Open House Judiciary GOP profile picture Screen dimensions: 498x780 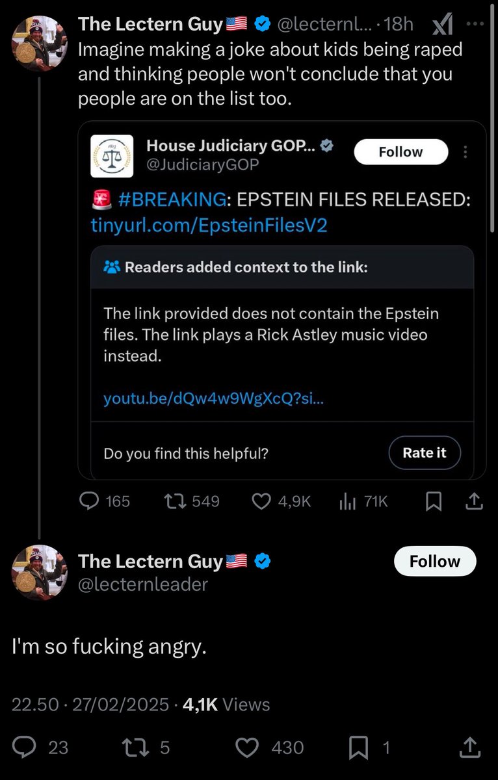(x=112, y=155)
